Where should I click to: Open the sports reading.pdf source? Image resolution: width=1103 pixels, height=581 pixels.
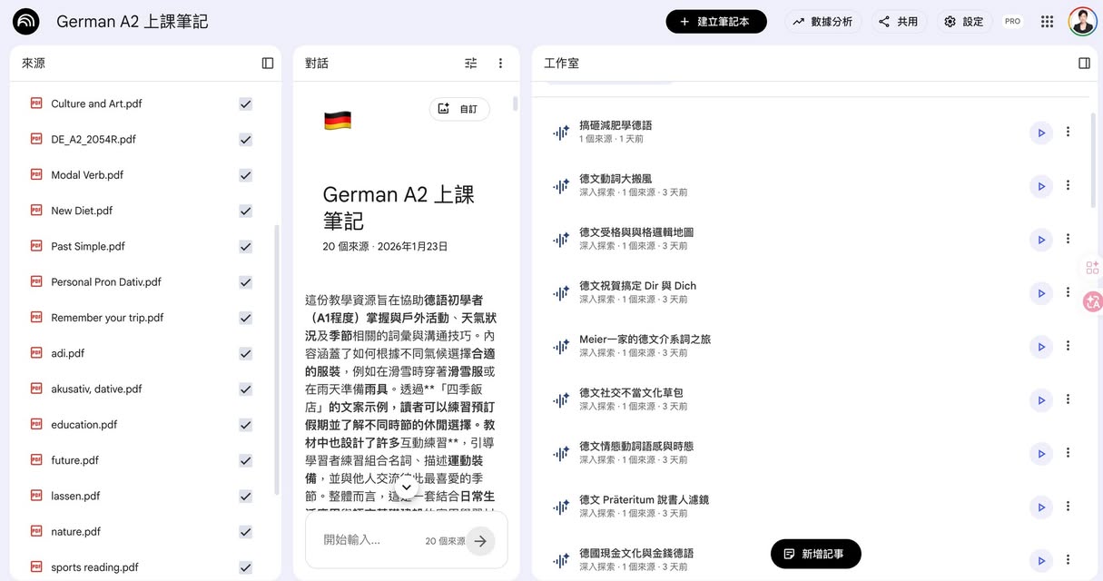point(94,567)
